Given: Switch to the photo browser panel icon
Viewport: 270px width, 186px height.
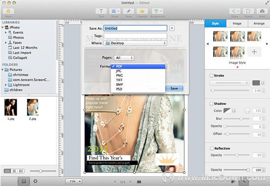Looking at the screenshot, I should (24, 181).
